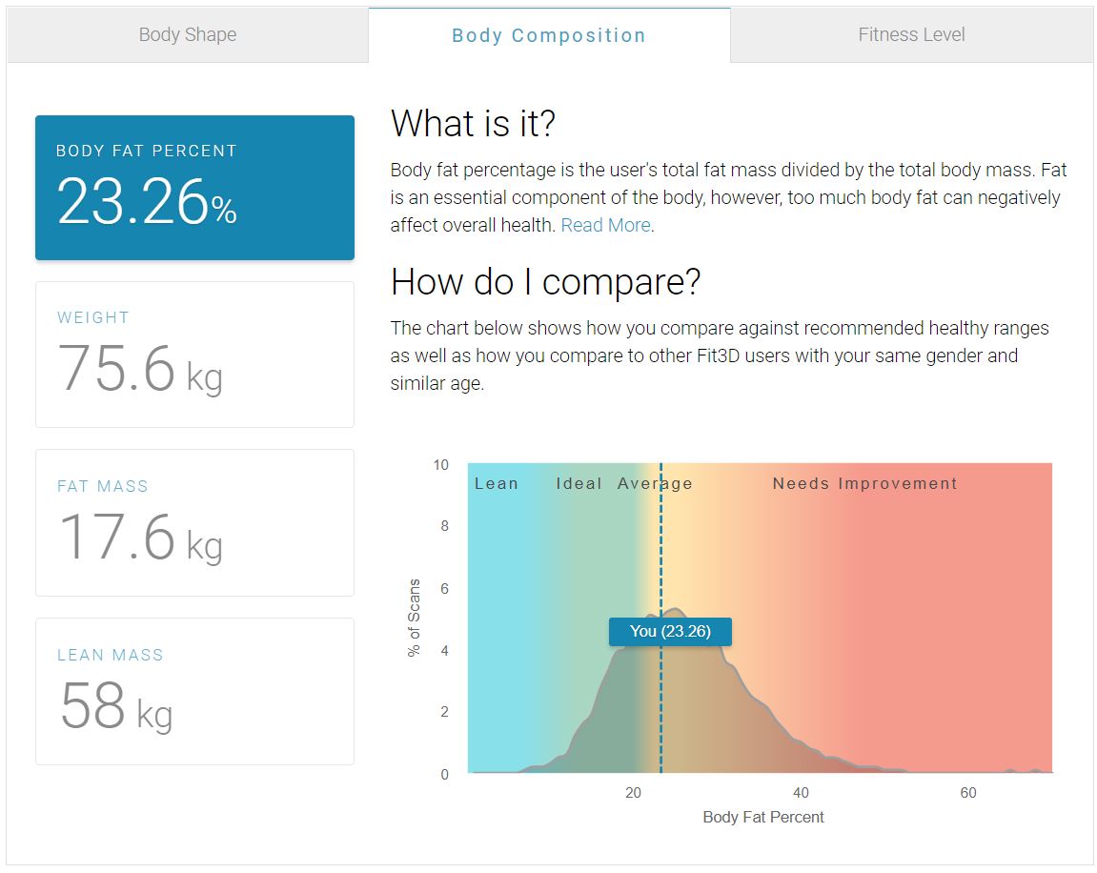Click the You (23.26) chart marker
The image size is (1097, 873).
(670, 631)
